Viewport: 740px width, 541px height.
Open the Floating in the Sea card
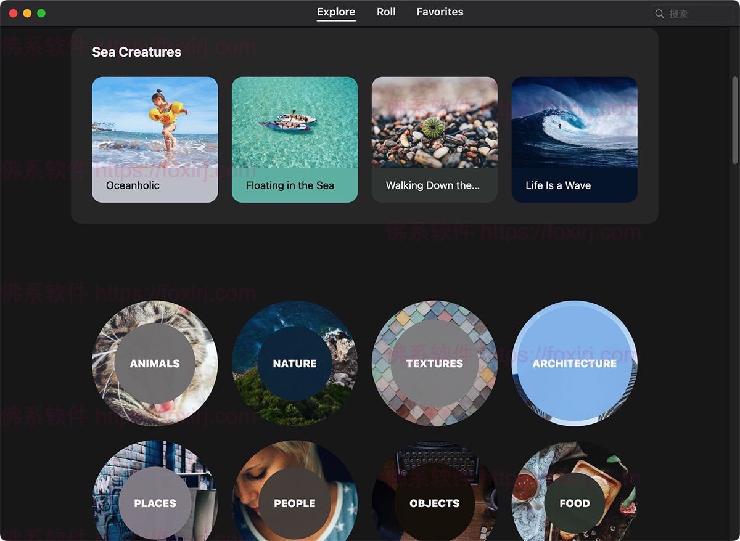click(x=295, y=139)
